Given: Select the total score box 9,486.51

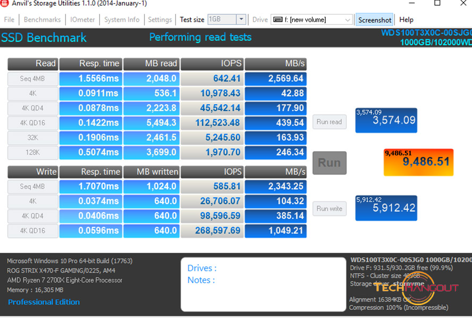Looking at the screenshot, I should [418, 162].
